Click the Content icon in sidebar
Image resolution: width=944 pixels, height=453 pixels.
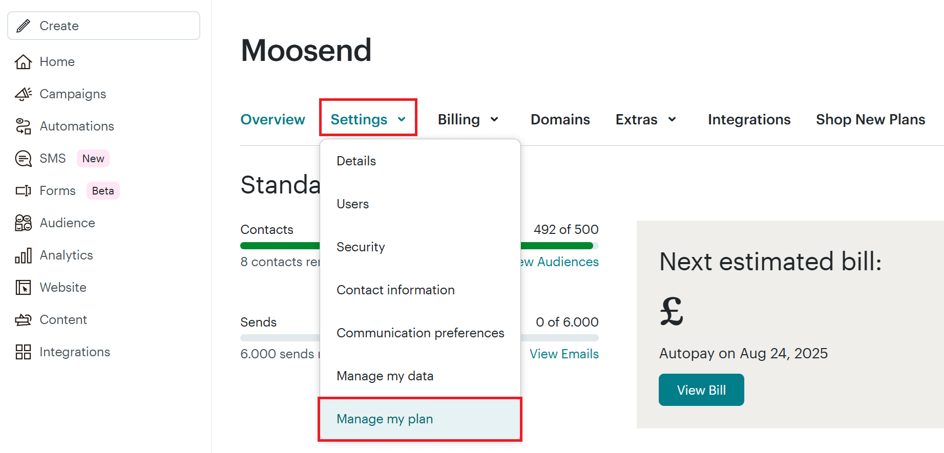23,320
